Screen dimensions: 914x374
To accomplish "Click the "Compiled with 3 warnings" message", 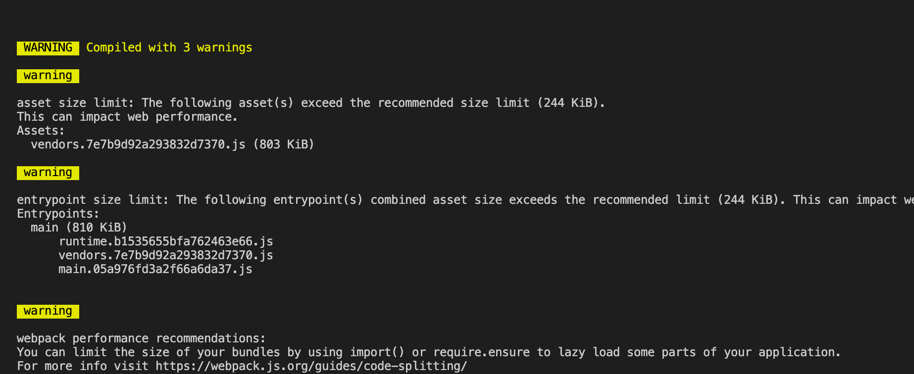I will pos(169,47).
